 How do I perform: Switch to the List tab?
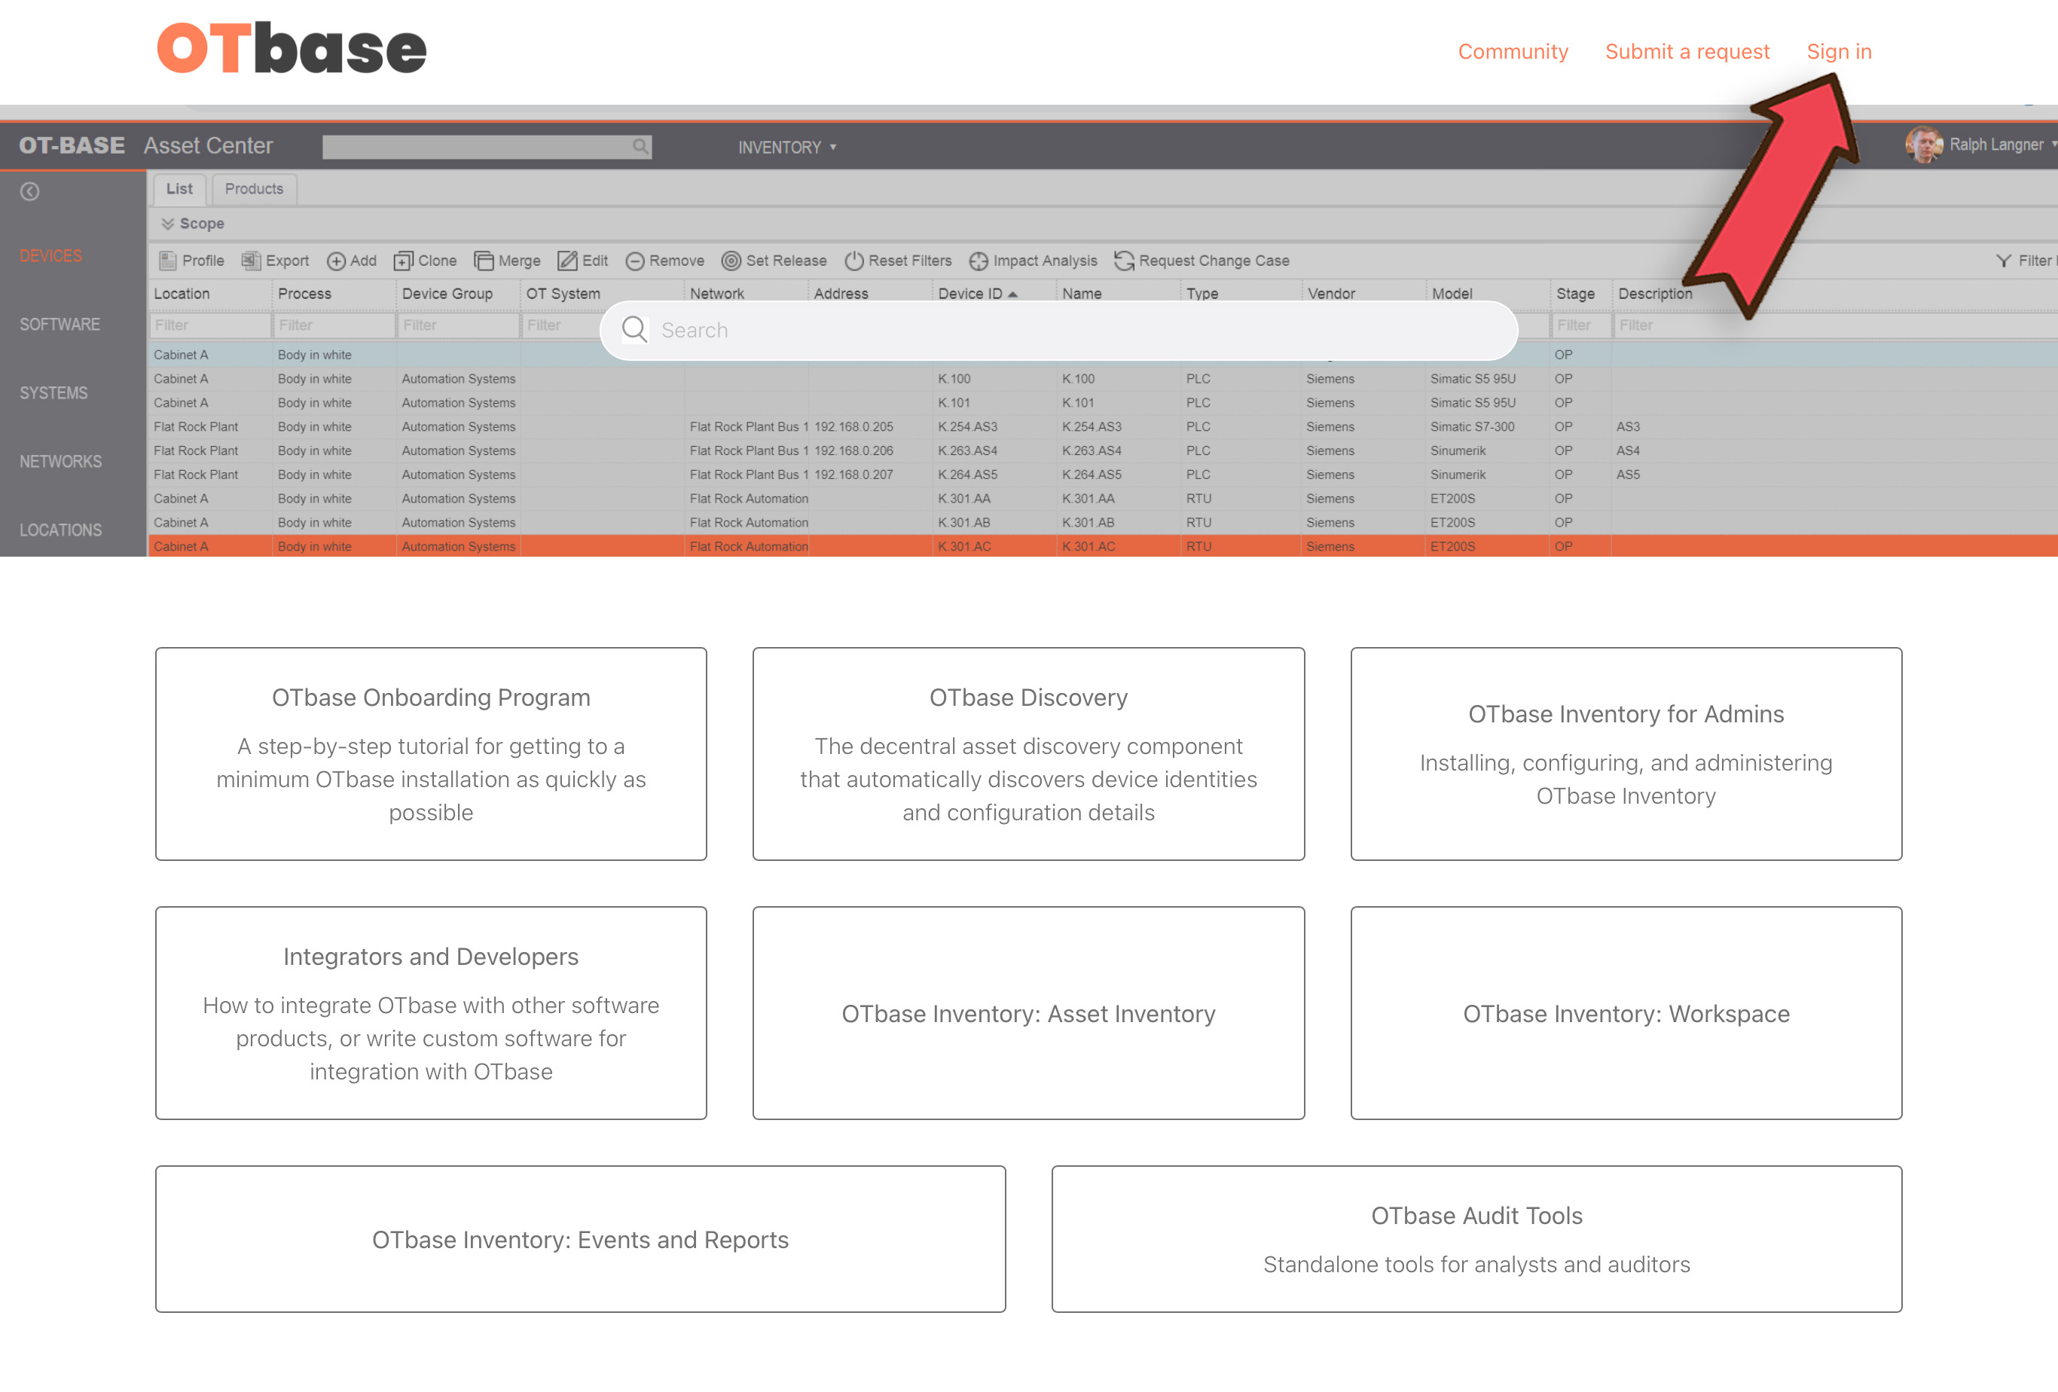pyautogui.click(x=180, y=188)
